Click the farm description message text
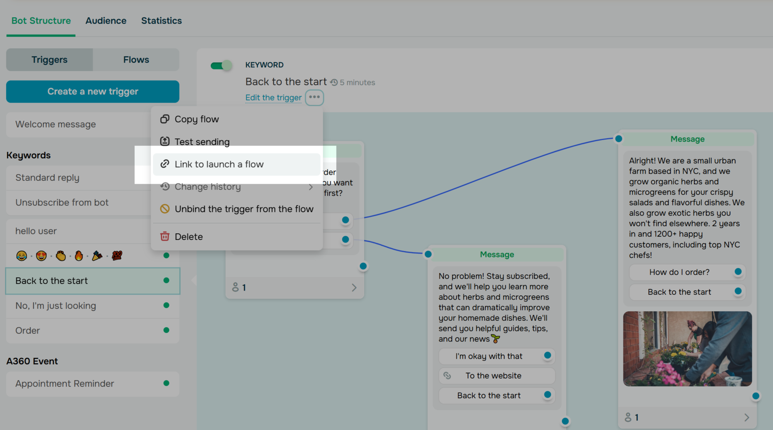Viewport: 773px width, 430px height. coord(687,208)
